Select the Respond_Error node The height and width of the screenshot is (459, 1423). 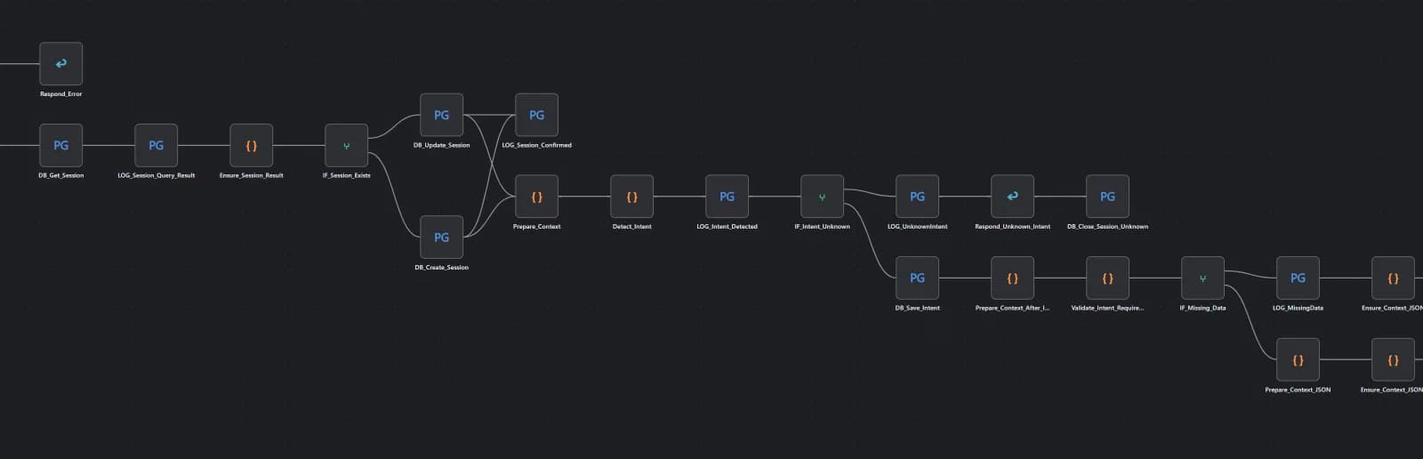(61, 64)
